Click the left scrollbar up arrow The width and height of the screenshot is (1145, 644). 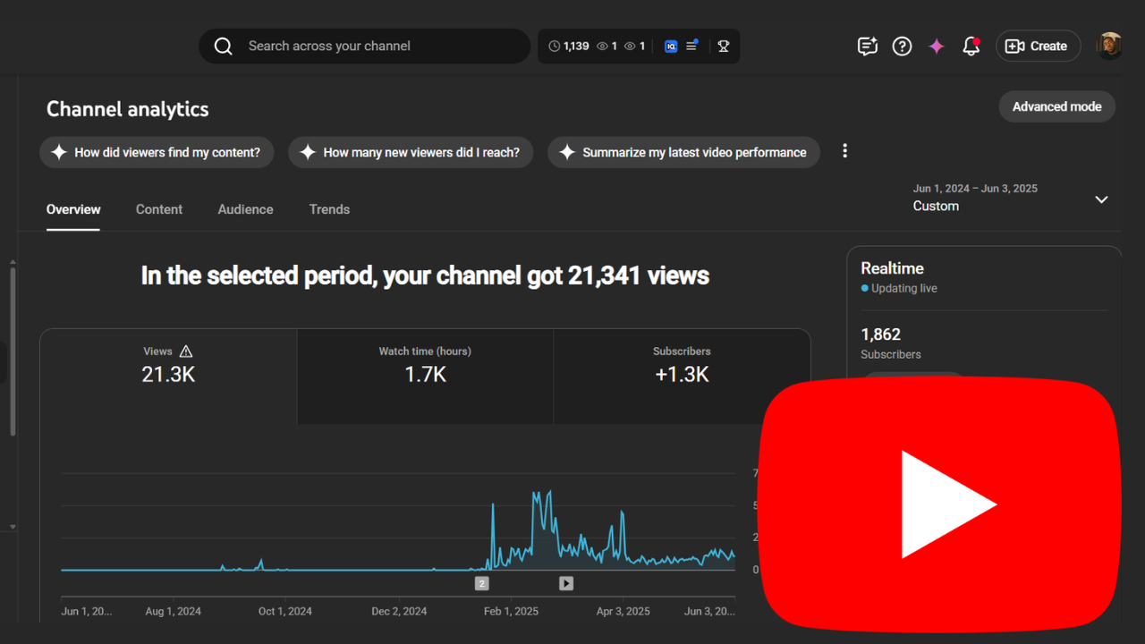(x=13, y=262)
